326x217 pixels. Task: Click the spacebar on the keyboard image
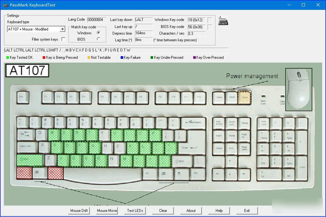(x=103, y=175)
